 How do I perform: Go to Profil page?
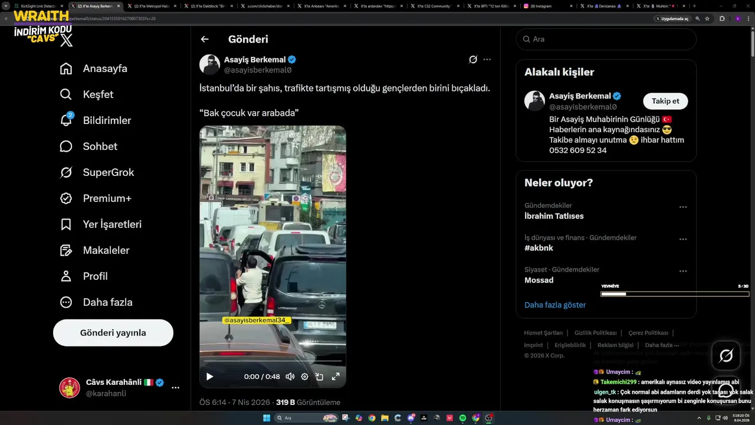point(84,276)
